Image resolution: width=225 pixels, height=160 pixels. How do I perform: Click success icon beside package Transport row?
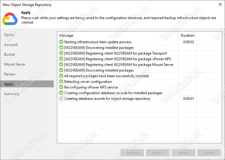pyautogui.click(x=61, y=53)
